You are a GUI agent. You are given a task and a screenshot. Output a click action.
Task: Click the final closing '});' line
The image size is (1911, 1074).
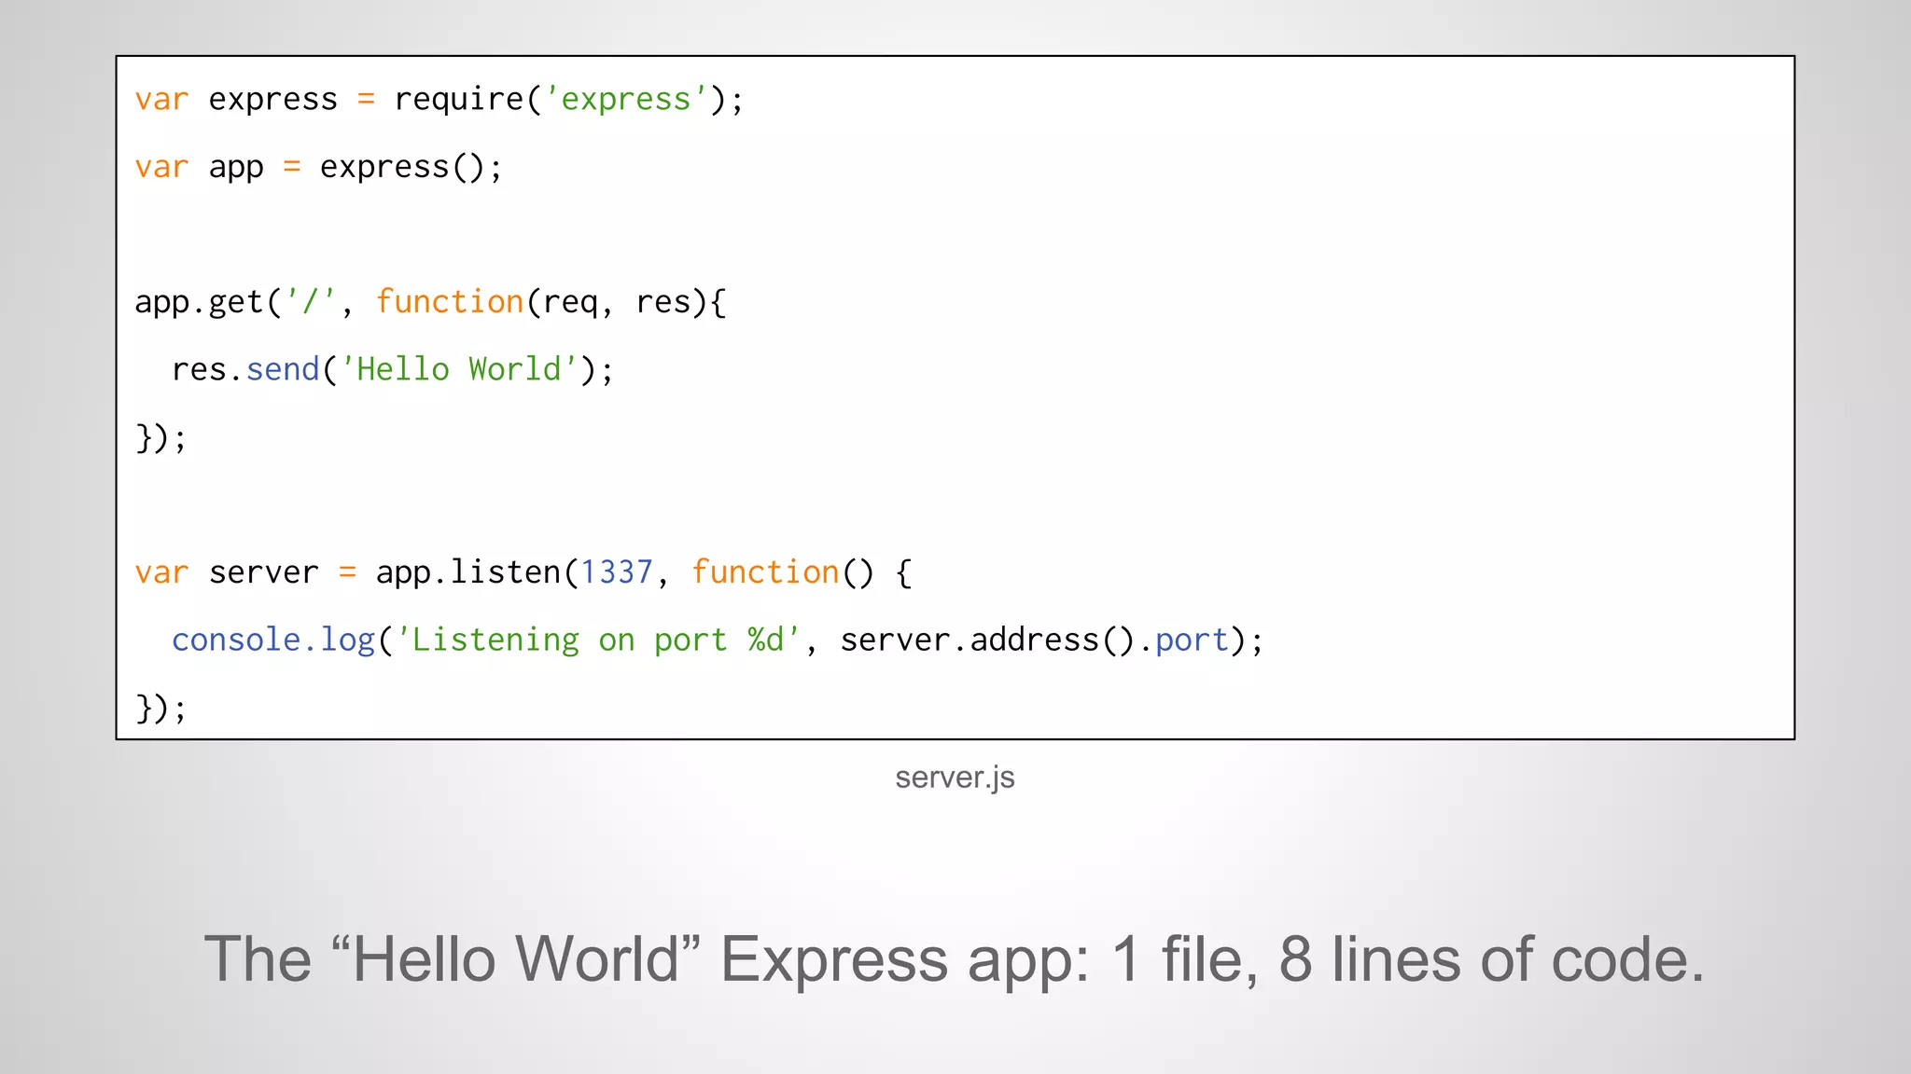pyautogui.click(x=161, y=708)
